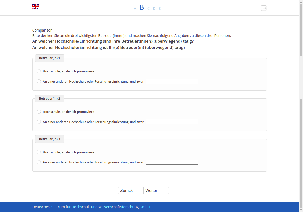Click the logout arrow icon at top right

(x=264, y=8)
